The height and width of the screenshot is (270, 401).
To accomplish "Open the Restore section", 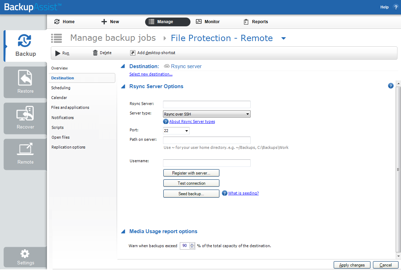I will tap(25, 82).
